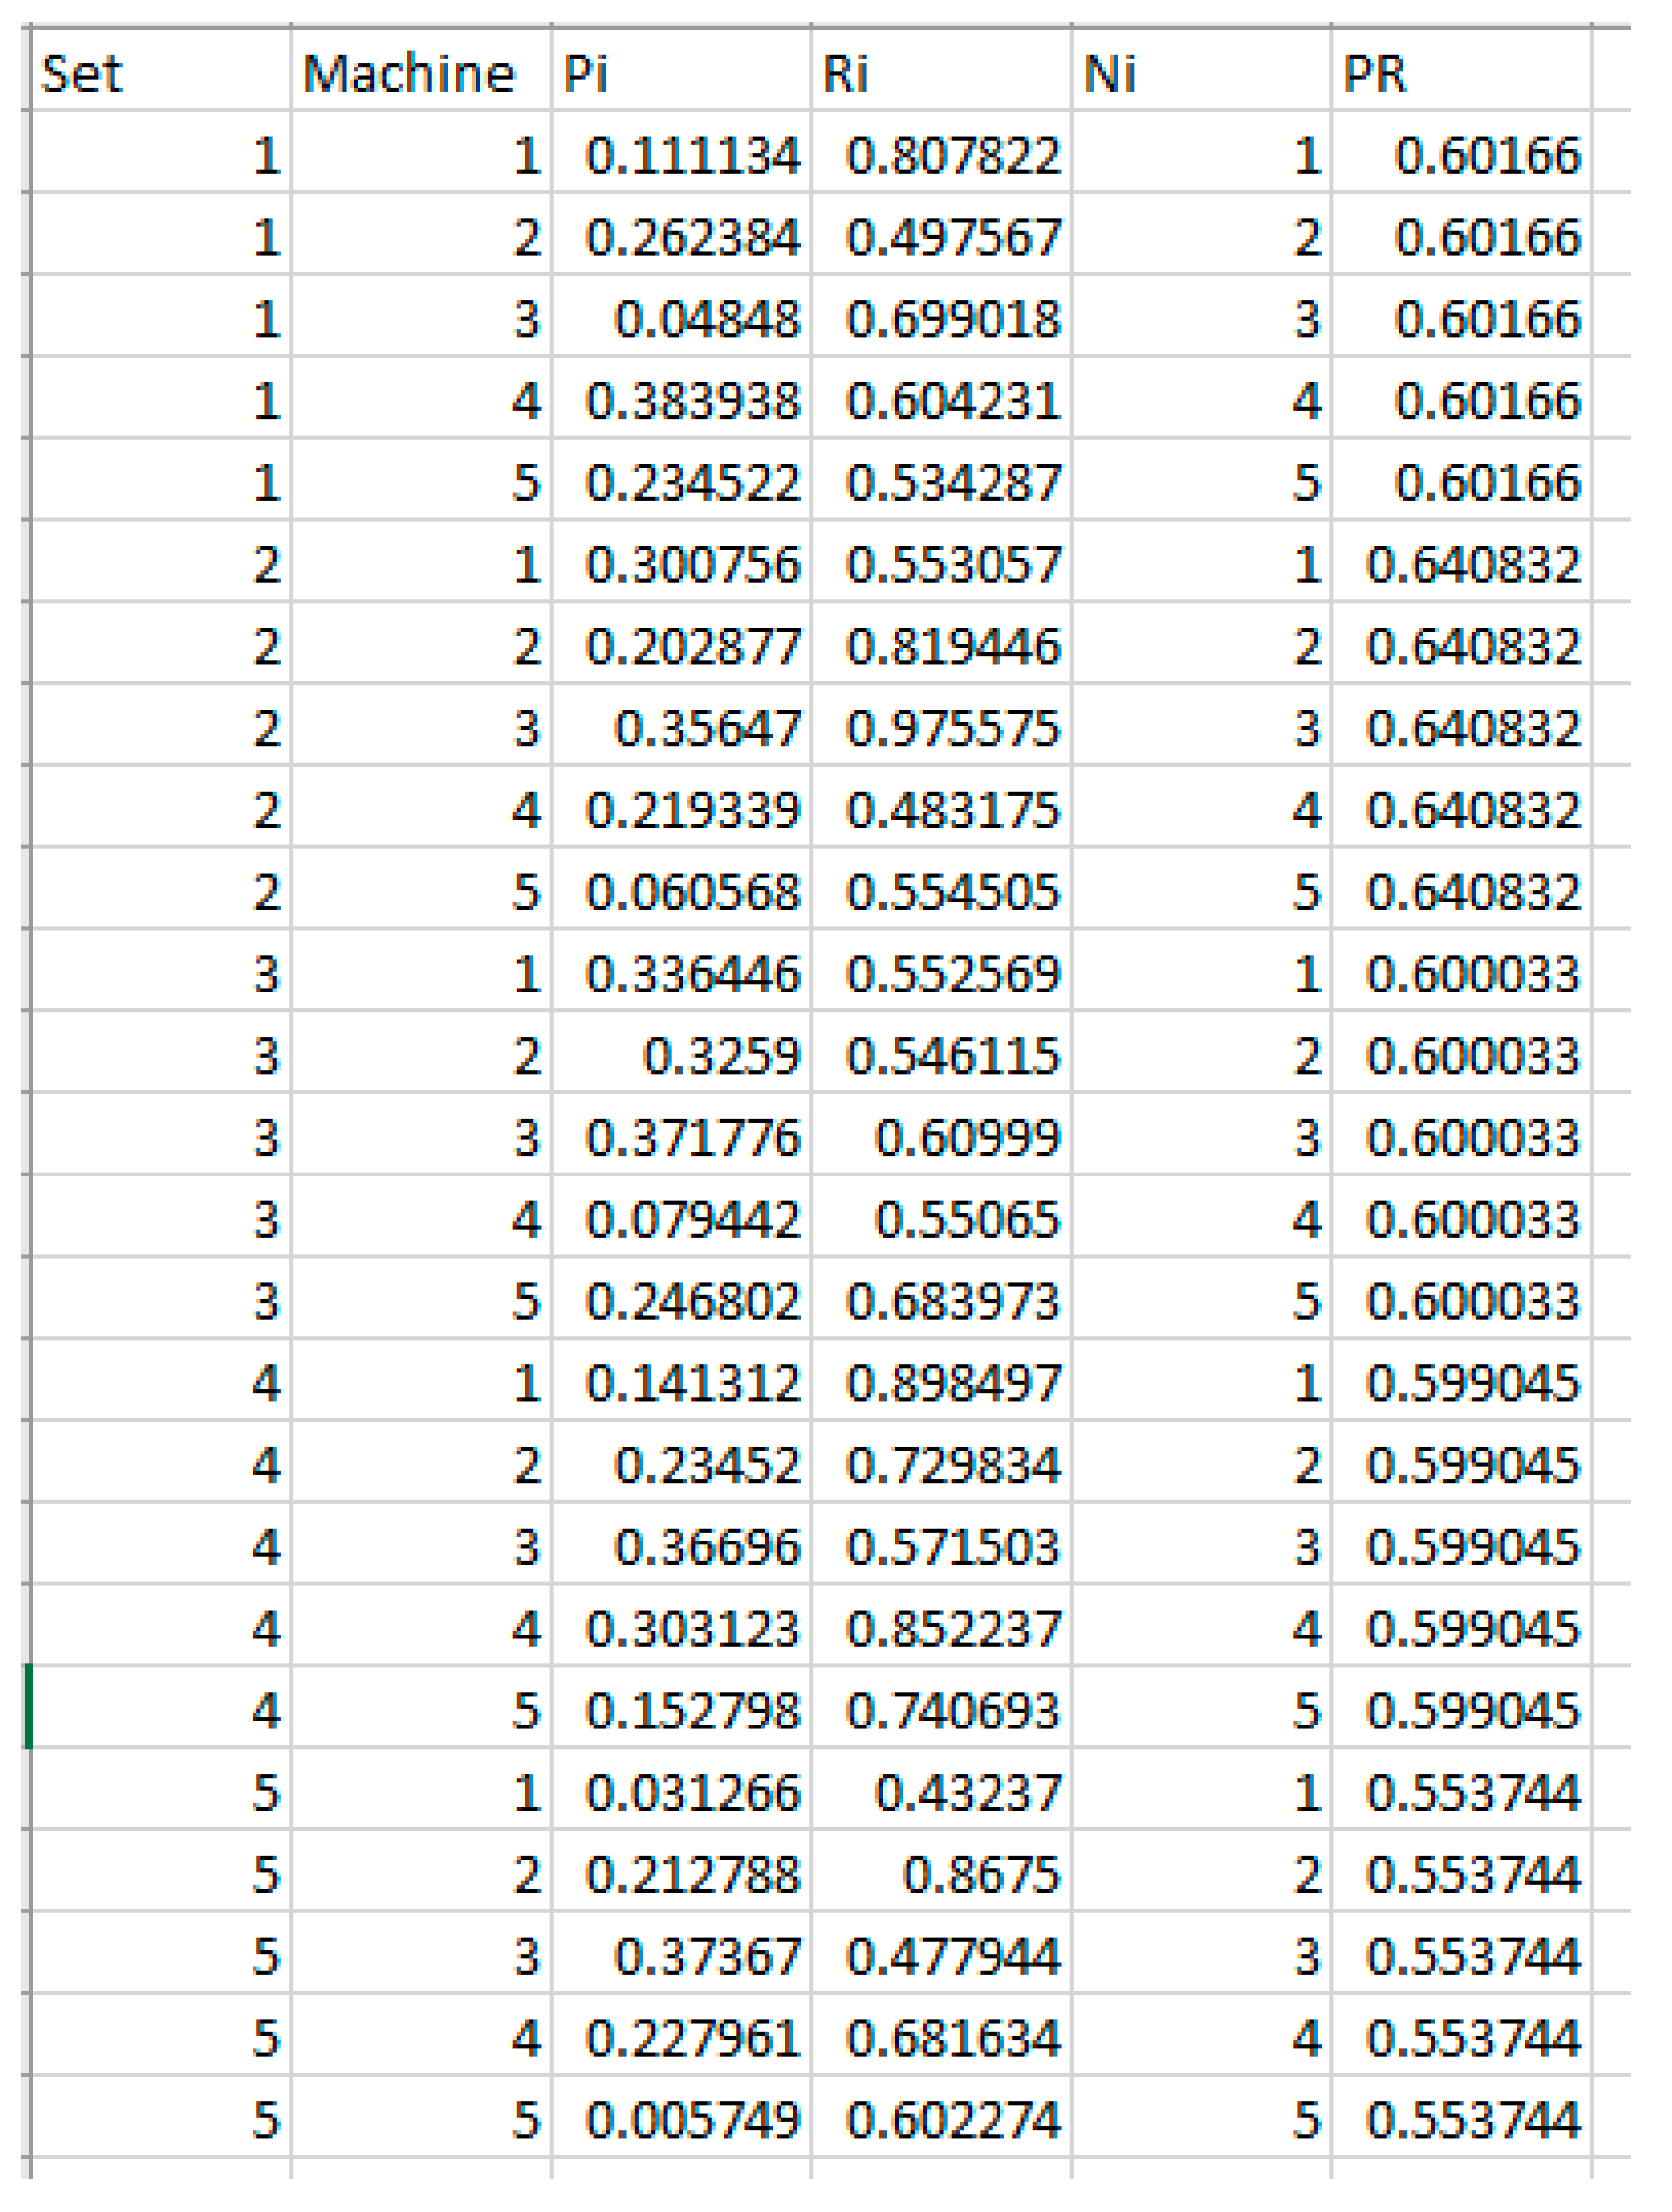Click the Pi value 0.383938

pyautogui.click(x=692, y=401)
